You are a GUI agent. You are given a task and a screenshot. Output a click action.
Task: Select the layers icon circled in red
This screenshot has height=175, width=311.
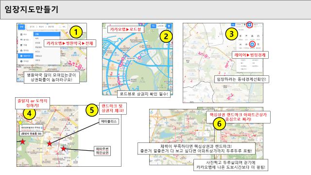(249, 25)
